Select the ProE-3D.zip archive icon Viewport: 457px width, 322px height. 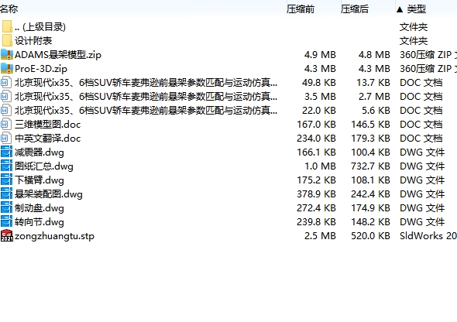[7, 68]
